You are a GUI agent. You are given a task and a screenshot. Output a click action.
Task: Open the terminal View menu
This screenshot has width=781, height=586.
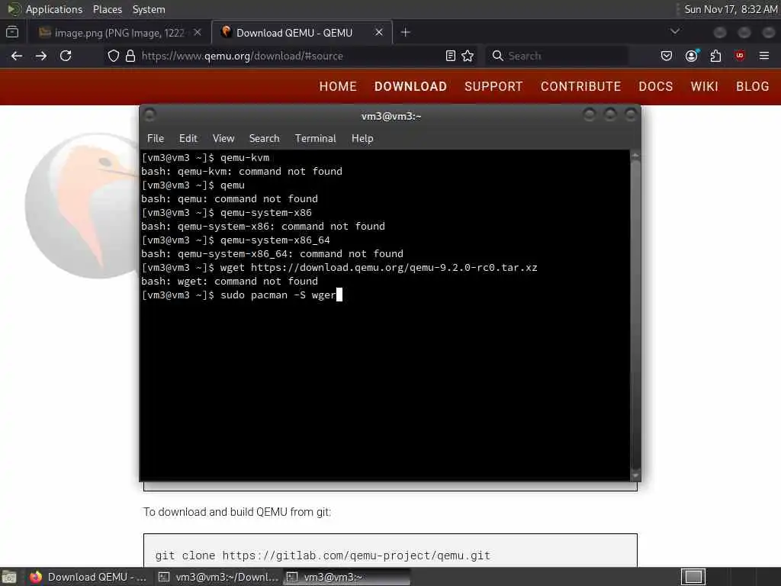(x=223, y=139)
